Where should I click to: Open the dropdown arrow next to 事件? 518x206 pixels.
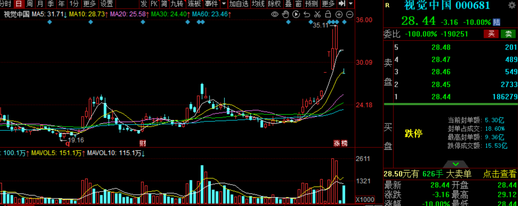pyautogui.click(x=224, y=4)
